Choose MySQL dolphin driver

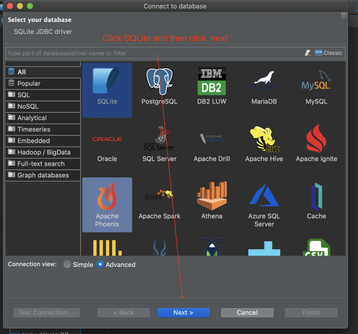click(x=316, y=87)
